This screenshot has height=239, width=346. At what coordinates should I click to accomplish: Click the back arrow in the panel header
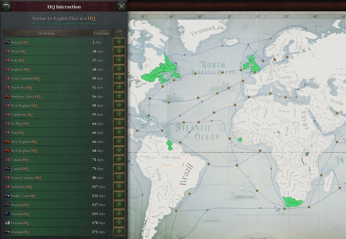[x=6, y=6]
